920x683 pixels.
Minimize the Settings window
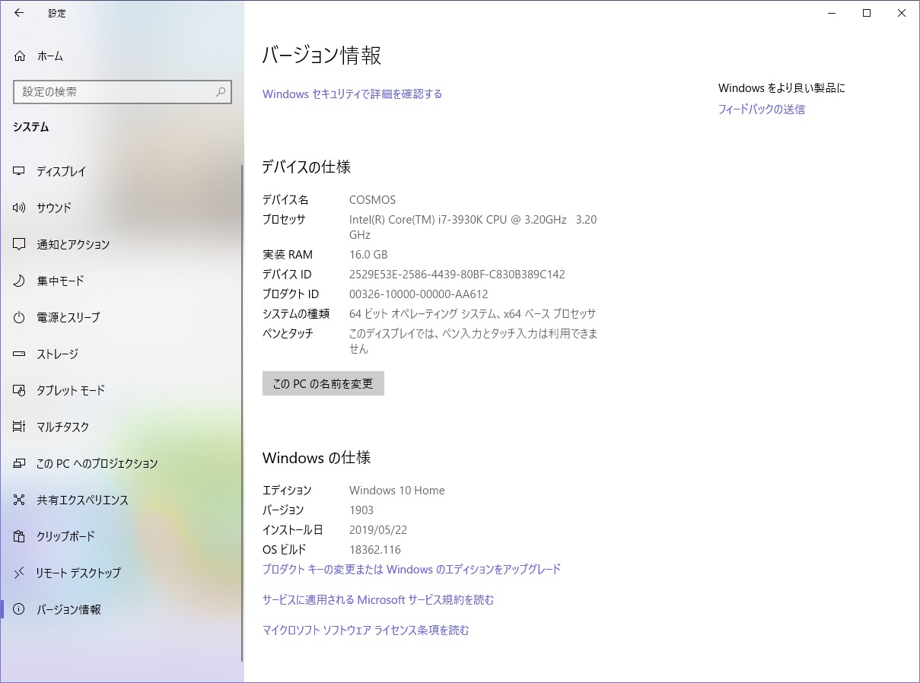coord(832,13)
